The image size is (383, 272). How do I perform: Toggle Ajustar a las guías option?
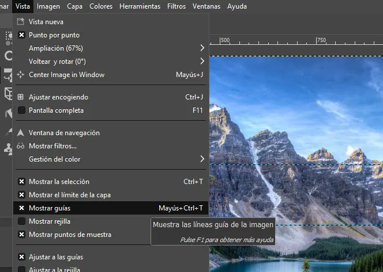click(21, 257)
